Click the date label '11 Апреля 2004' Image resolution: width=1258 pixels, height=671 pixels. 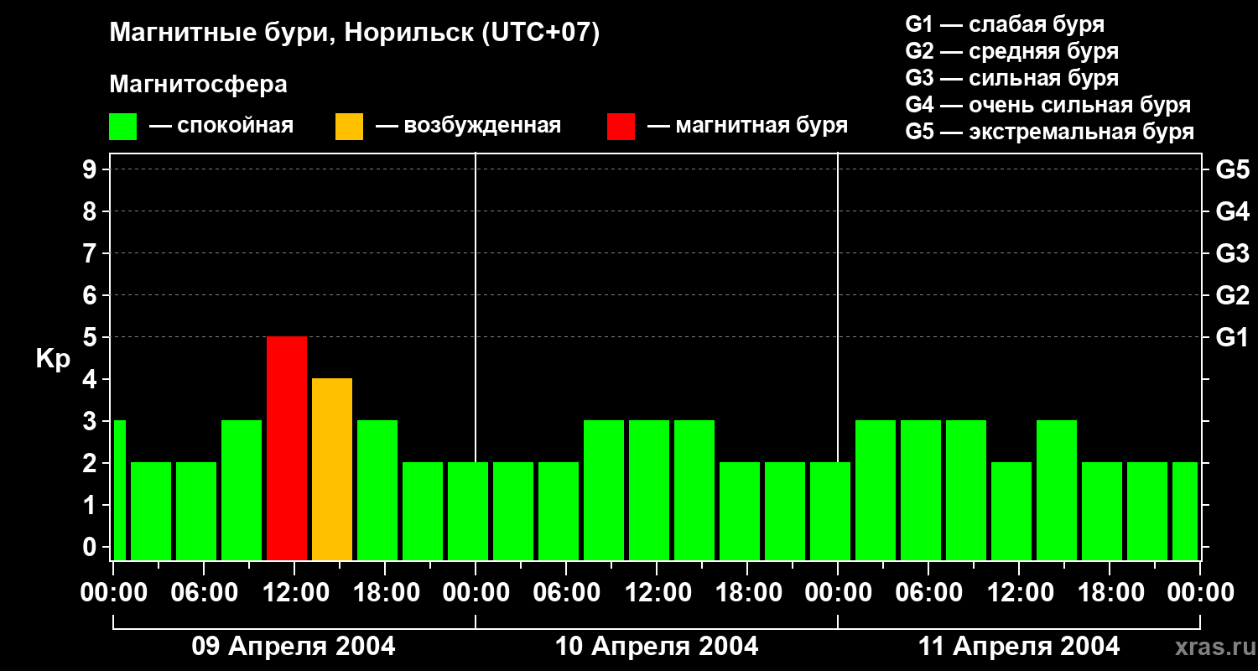pyautogui.click(x=1019, y=647)
